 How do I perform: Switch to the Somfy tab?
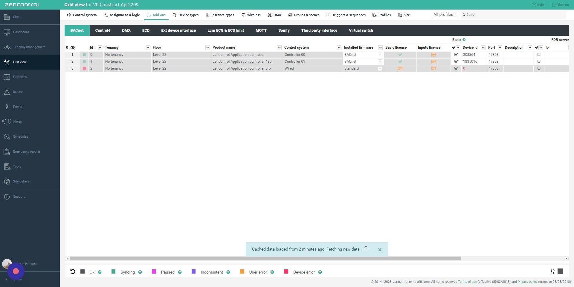(284, 30)
